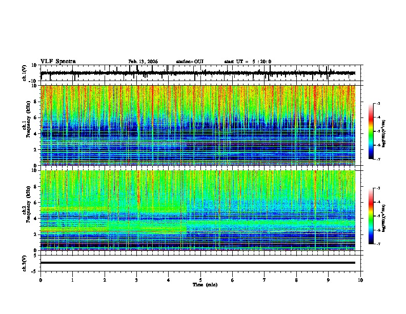Click inside the ch.1 spectrogram panel
This screenshot has height=314, width=406.
tap(198, 125)
